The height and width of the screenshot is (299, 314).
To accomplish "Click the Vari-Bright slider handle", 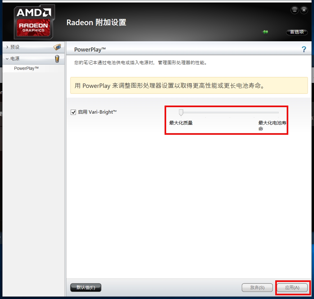I will 181,112.
